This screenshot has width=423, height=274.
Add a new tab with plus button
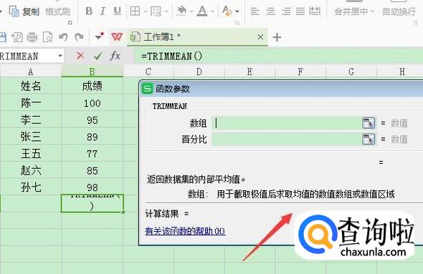pos(277,37)
